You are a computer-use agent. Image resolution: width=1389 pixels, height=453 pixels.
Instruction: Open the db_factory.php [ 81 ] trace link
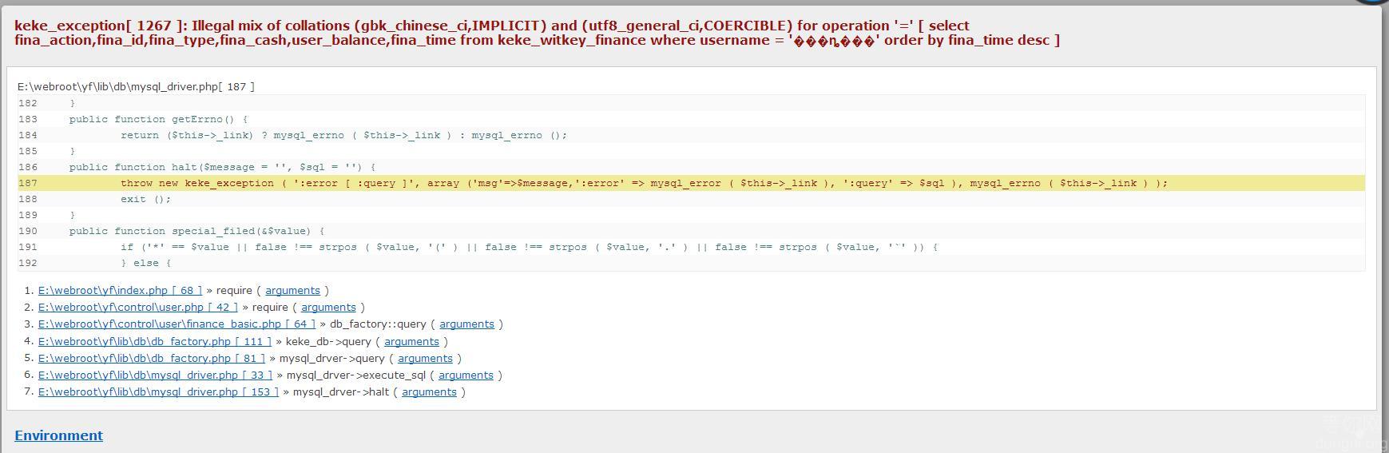tap(151, 359)
